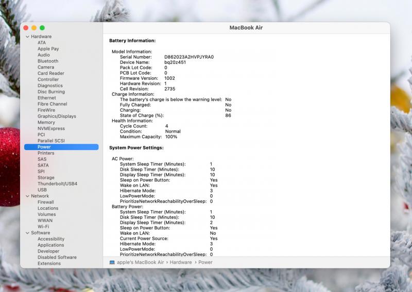Click the yellow minimize window button
This screenshot has width=412, height=292.
click(x=34, y=28)
